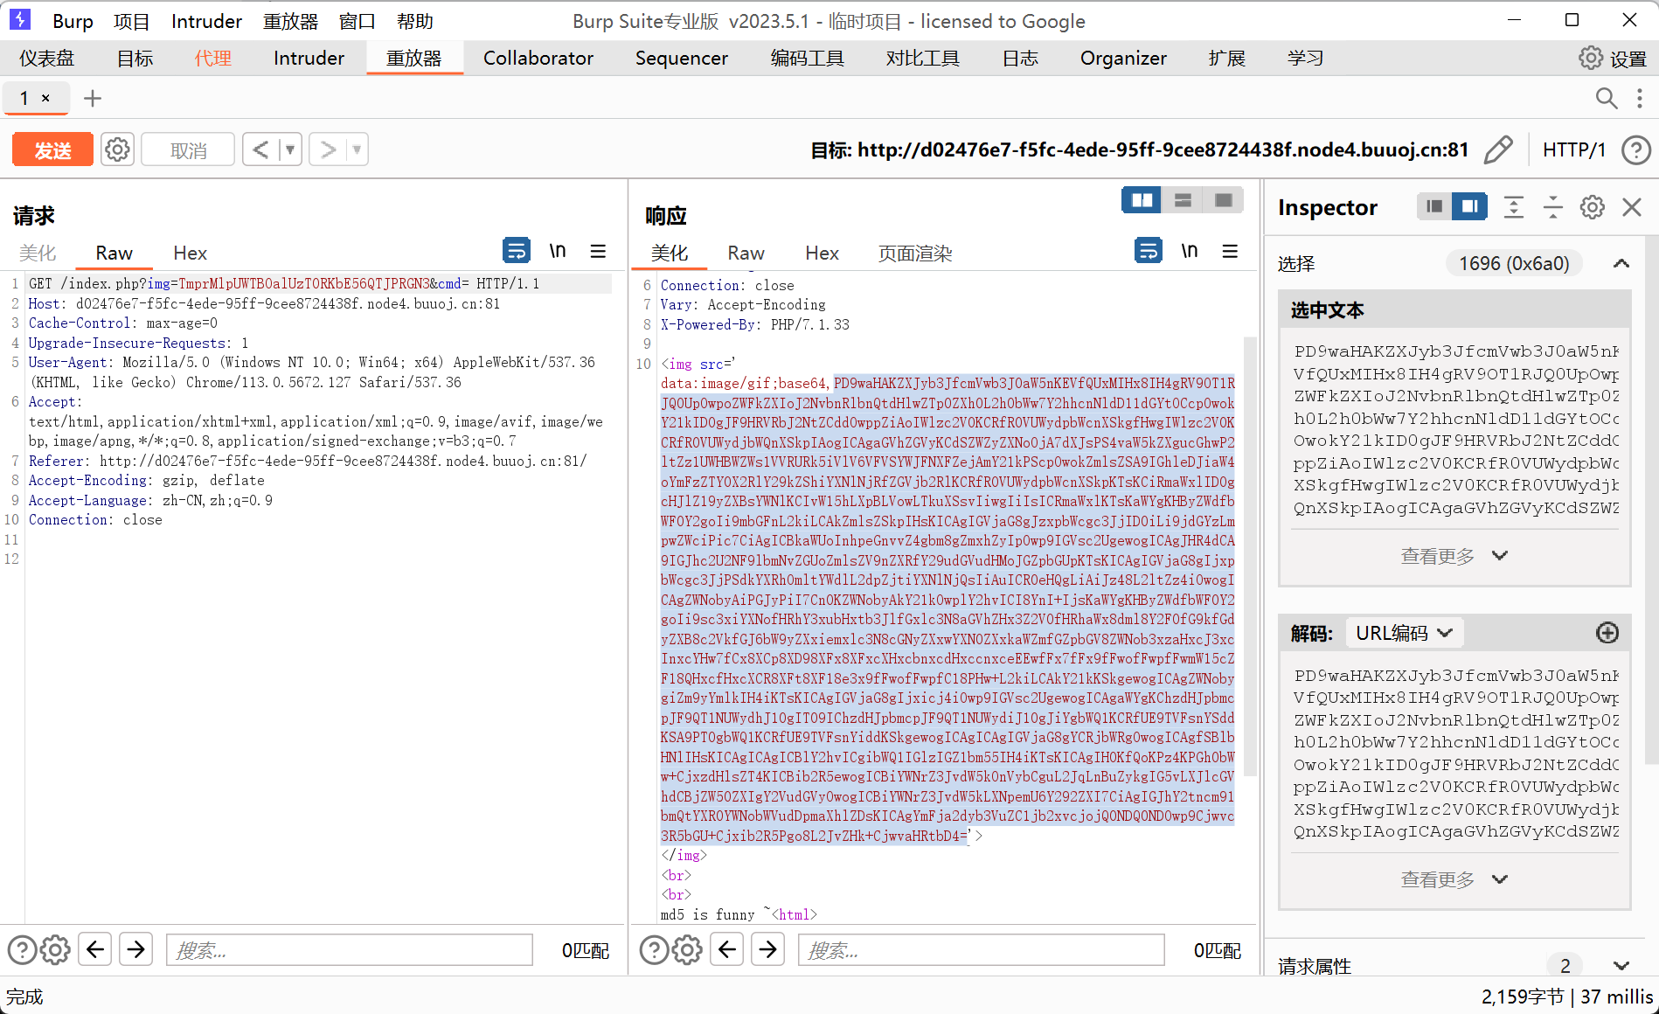Toggle non-printable characters in request editor

tap(558, 251)
